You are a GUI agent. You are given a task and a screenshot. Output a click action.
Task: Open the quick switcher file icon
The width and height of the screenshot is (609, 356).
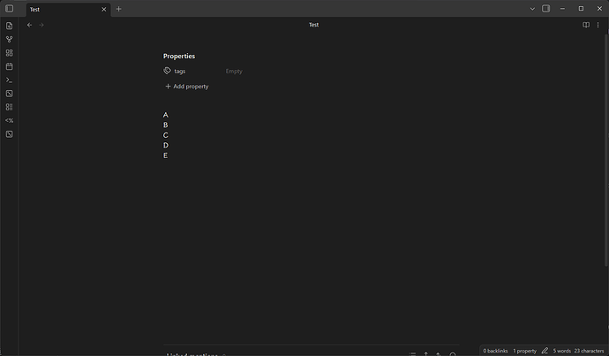(10, 26)
